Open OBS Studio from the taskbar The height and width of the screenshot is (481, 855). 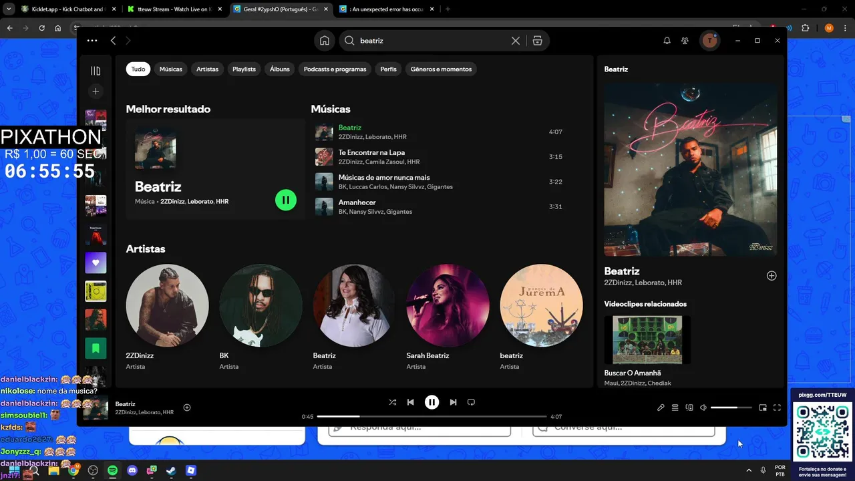click(93, 470)
